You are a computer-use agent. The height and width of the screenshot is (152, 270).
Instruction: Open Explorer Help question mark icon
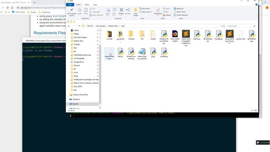pyautogui.click(x=256, y=5)
